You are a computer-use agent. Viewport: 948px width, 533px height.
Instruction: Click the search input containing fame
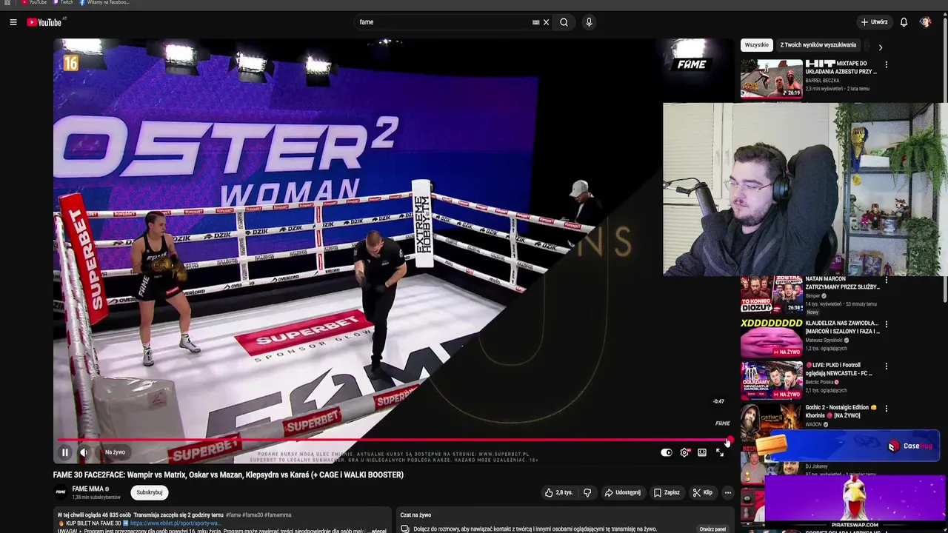click(x=444, y=22)
